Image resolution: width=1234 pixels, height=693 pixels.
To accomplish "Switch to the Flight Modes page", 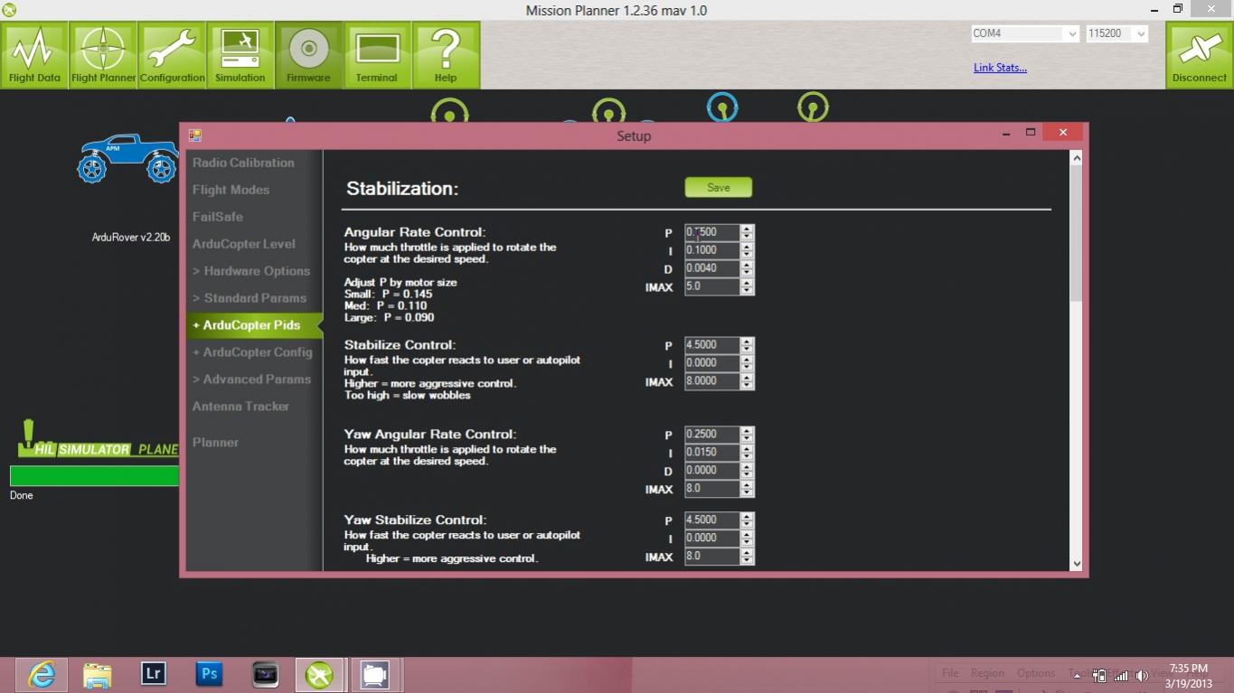I will [231, 190].
